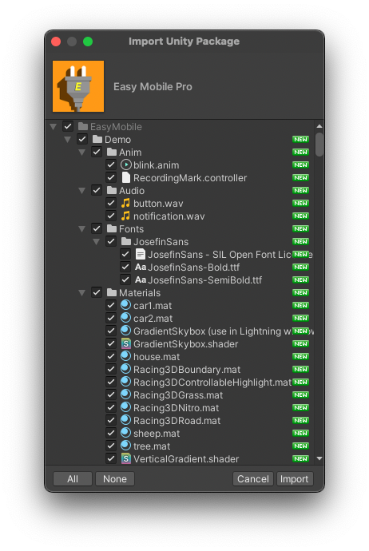Click the tree.mat material icon

point(126,446)
